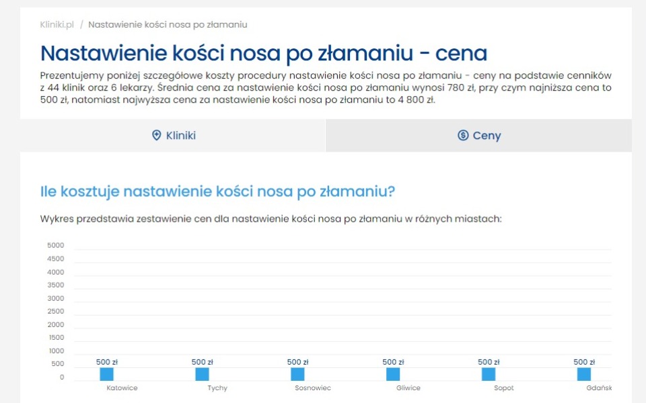Open the Kliniki.pl breadcrumb link
646x403 pixels.
pos(59,24)
